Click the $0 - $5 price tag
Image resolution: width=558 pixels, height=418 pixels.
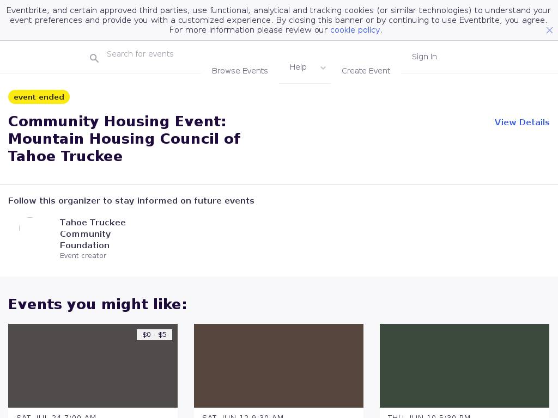point(154,335)
